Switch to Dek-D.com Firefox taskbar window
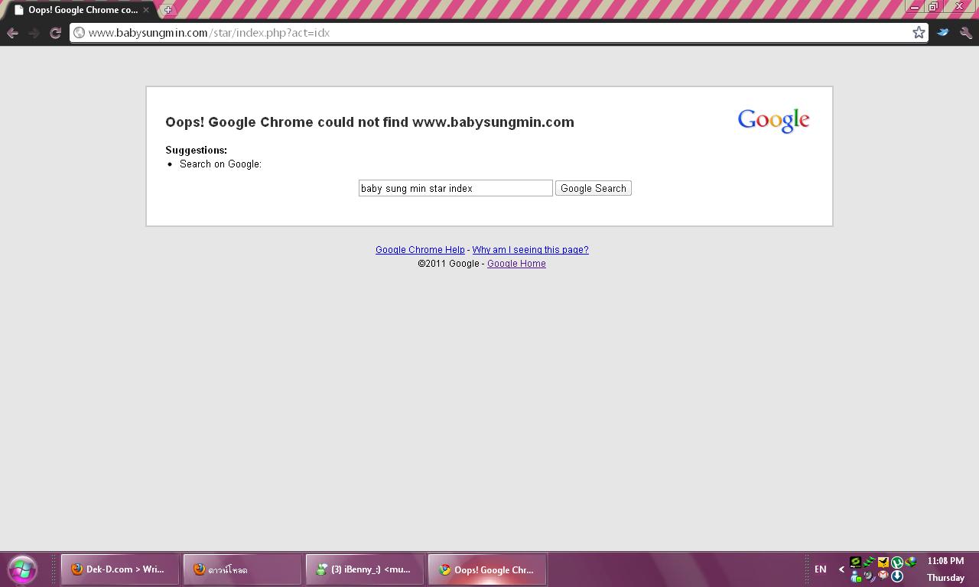This screenshot has width=979, height=587. point(120,569)
